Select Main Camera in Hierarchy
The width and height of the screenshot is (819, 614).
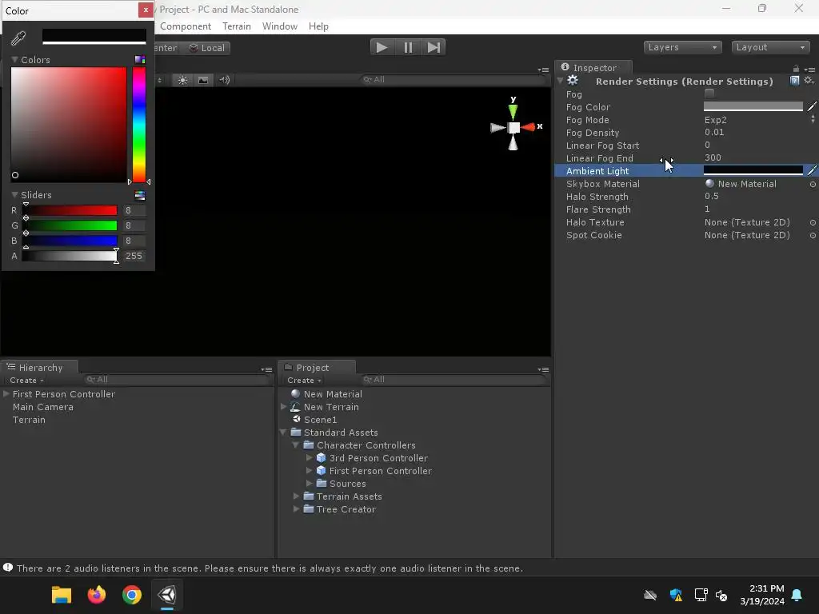point(43,407)
